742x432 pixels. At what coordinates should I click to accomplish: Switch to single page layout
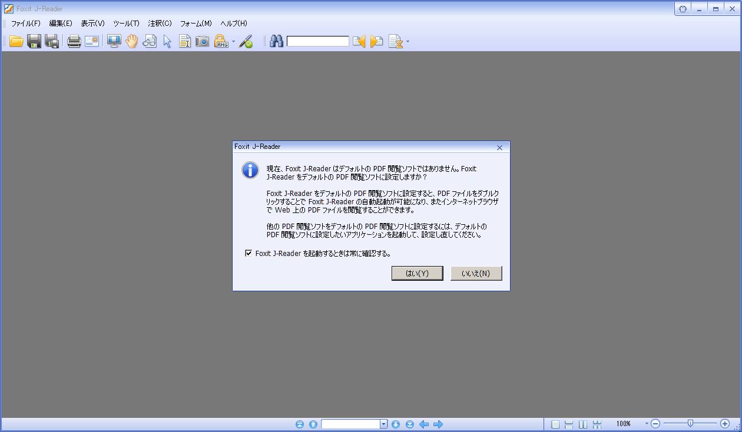(555, 424)
